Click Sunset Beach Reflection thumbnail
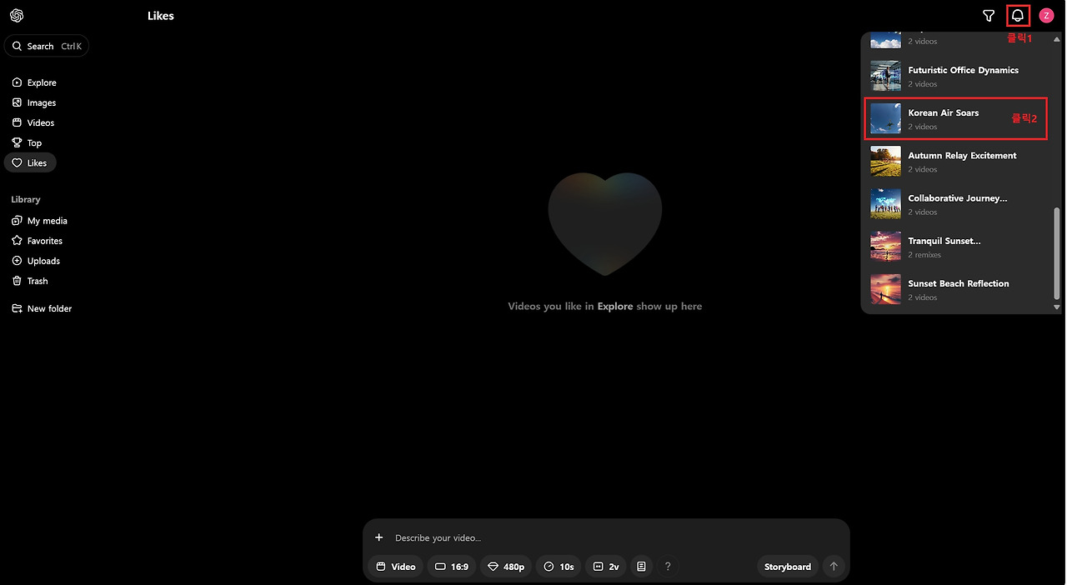 tap(885, 289)
